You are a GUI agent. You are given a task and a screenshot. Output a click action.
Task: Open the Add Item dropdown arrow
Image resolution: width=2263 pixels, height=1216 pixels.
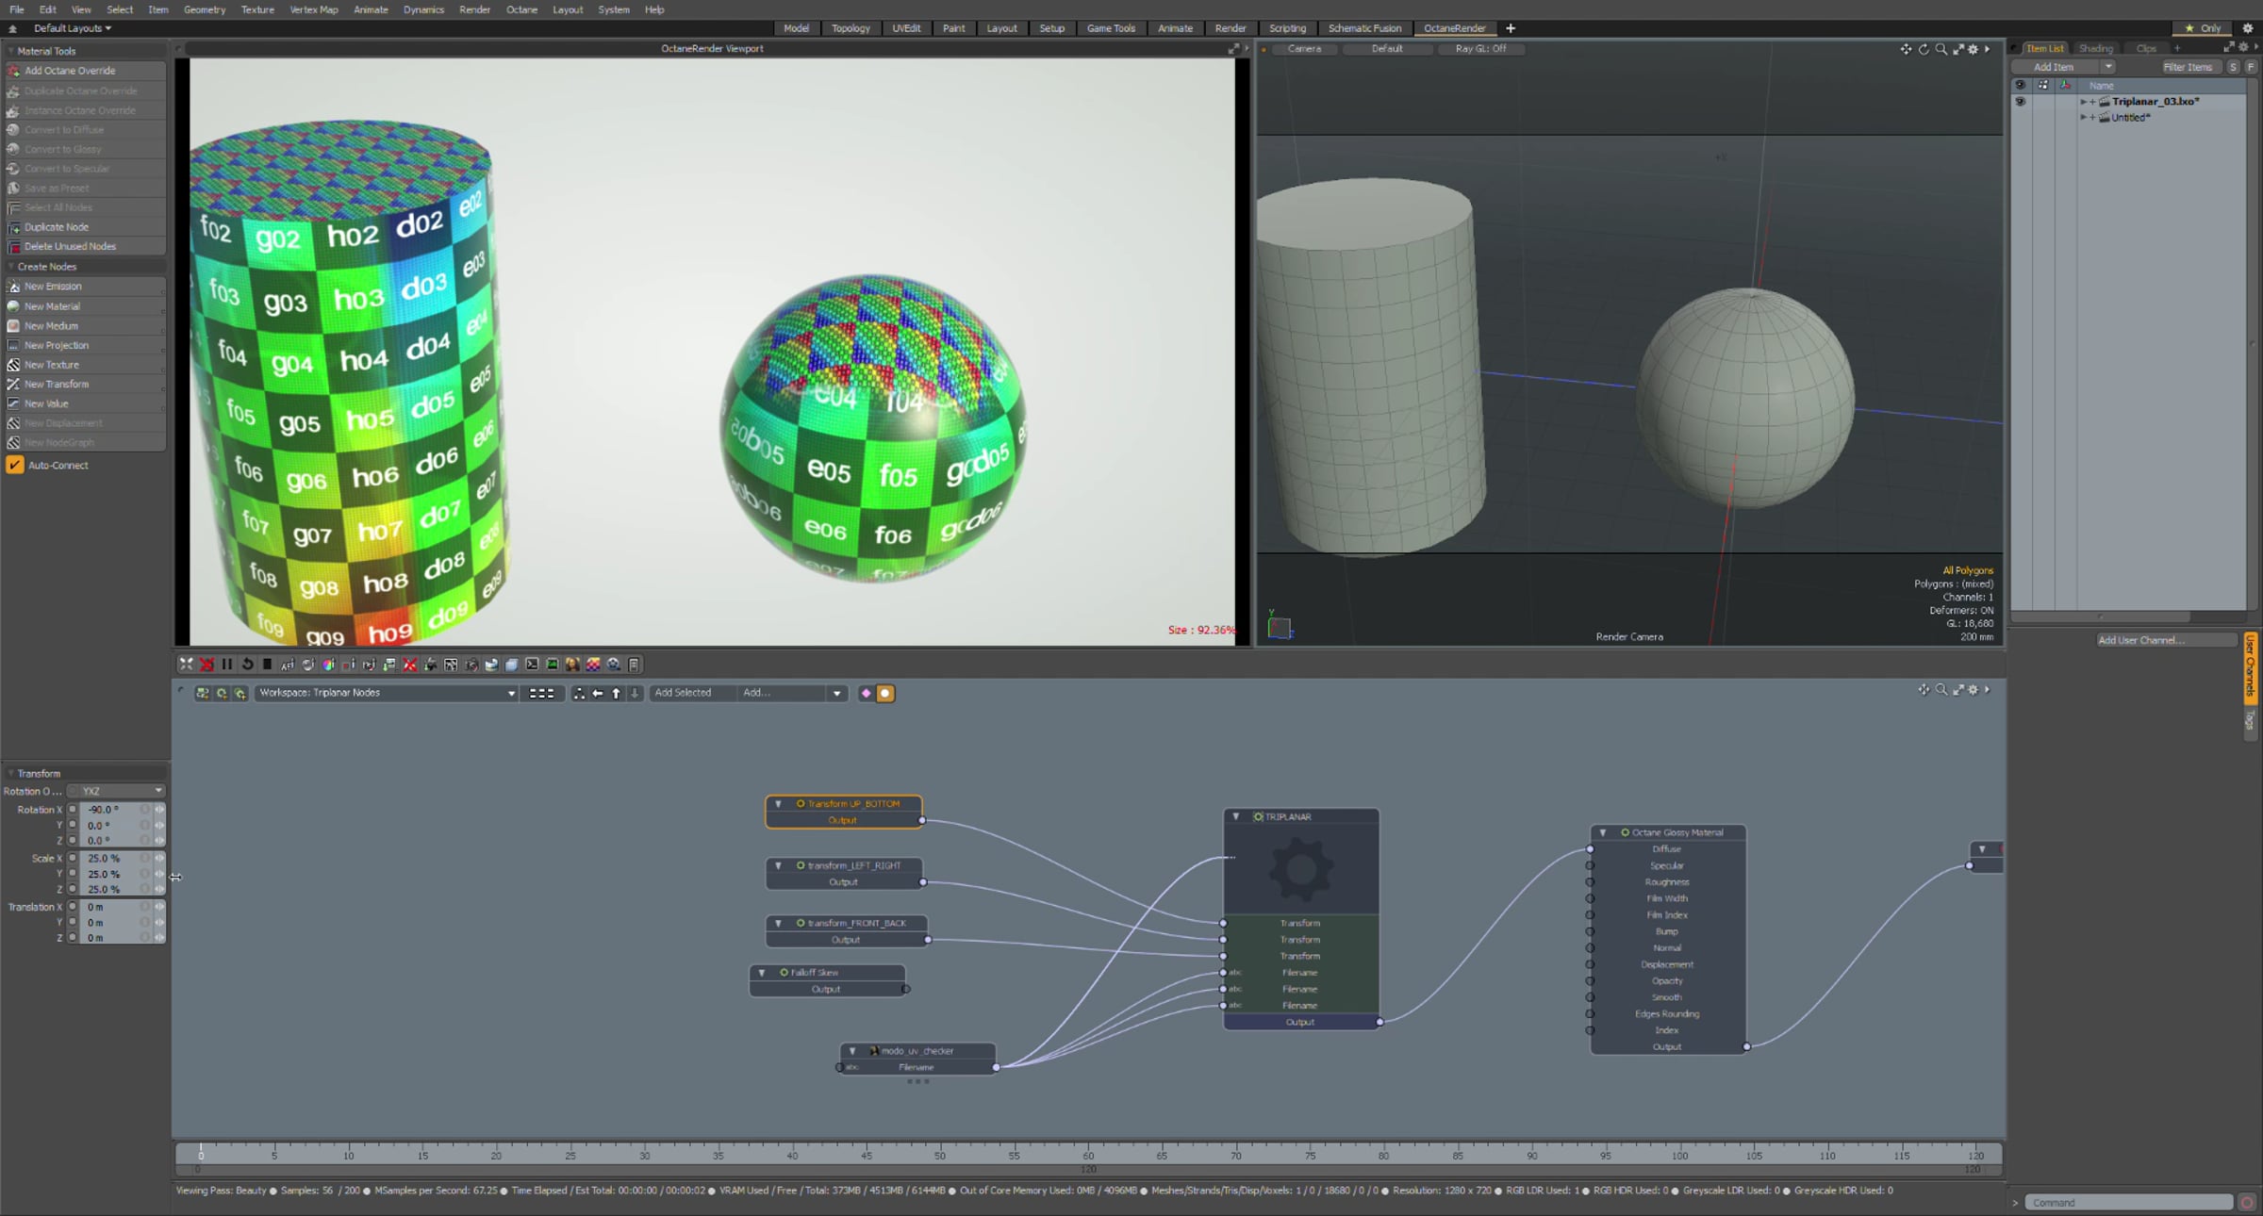coord(2107,67)
